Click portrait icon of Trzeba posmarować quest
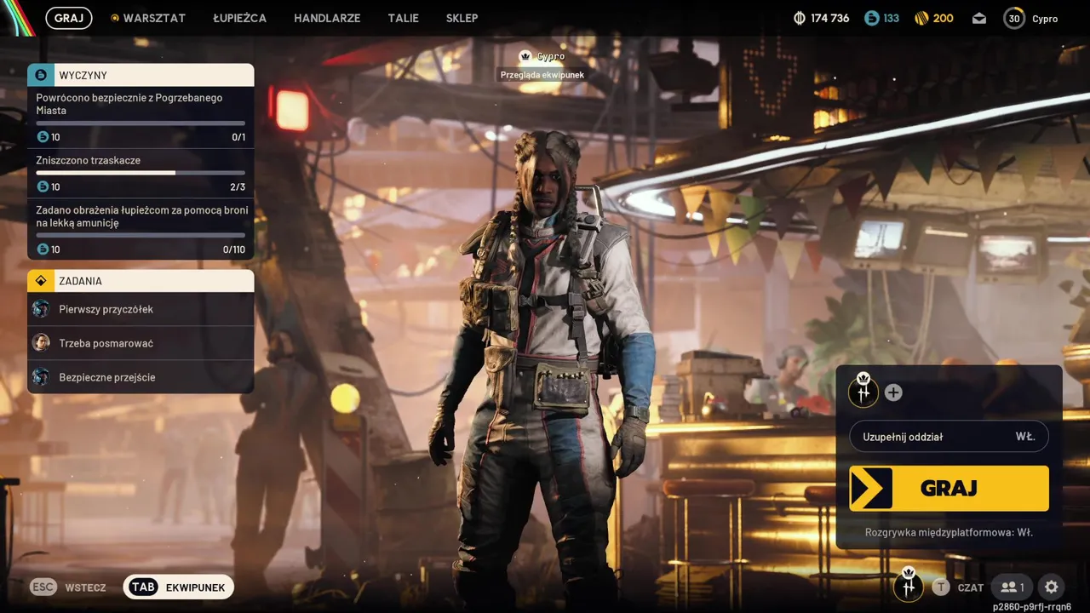1090x613 pixels. tap(41, 343)
